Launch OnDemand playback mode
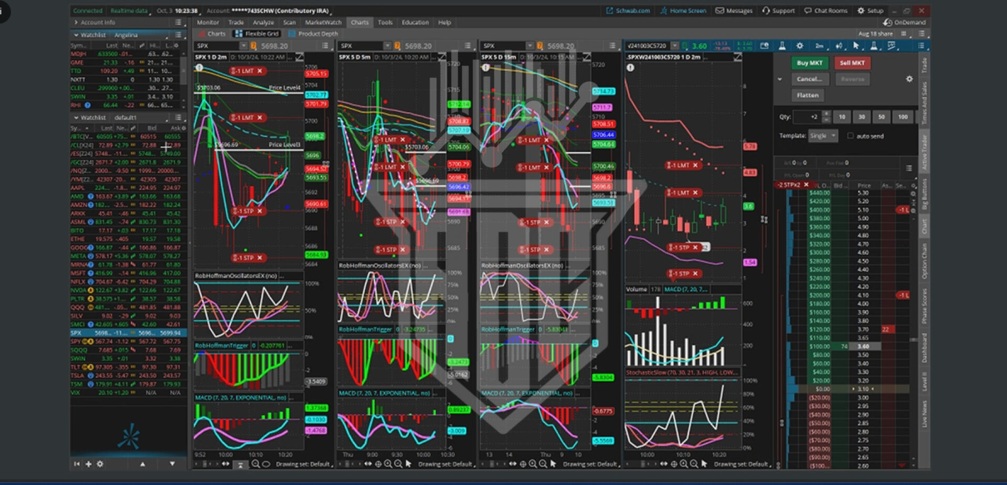 (905, 22)
